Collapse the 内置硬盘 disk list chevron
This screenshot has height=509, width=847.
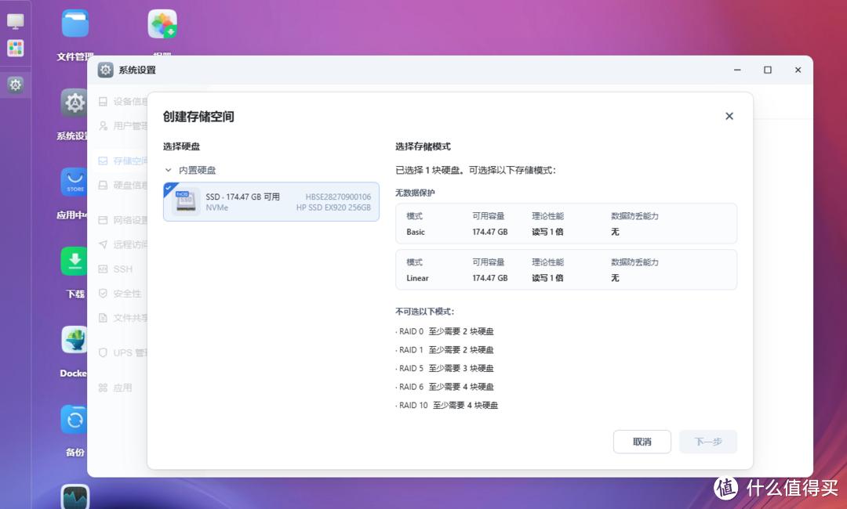pos(168,170)
